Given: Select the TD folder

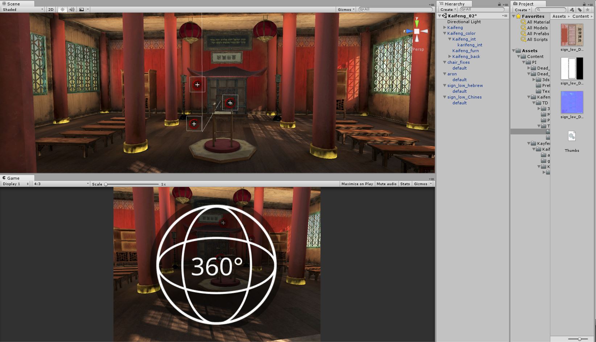Looking at the screenshot, I should click(x=542, y=103).
